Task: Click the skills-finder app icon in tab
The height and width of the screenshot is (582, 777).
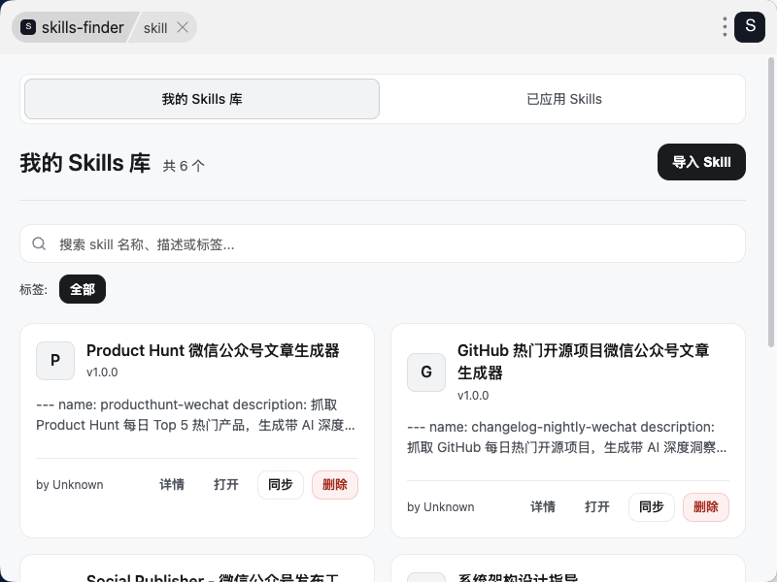Action: point(28,27)
